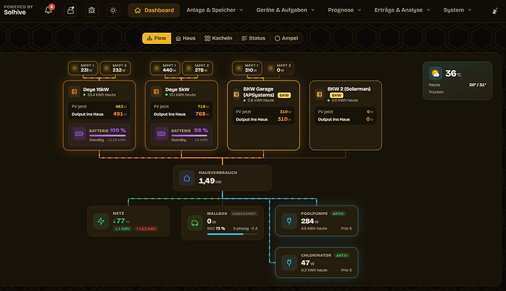The width and height of the screenshot is (506, 291).
Task: Click the 33.4 kWh heute label
Action: (x=101, y=95)
